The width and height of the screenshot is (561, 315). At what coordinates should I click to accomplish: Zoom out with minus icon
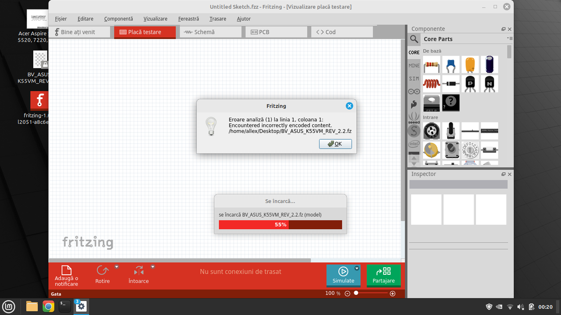coord(348,294)
